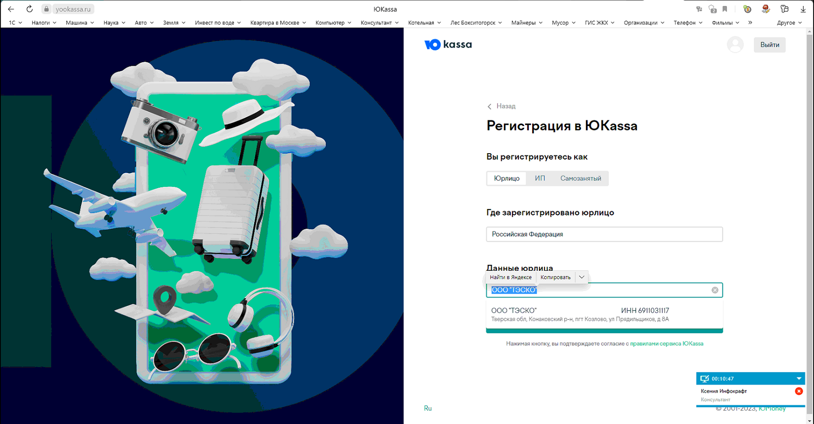Open the Фильмы bookmarks folder
The width and height of the screenshot is (814, 424).
725,23
